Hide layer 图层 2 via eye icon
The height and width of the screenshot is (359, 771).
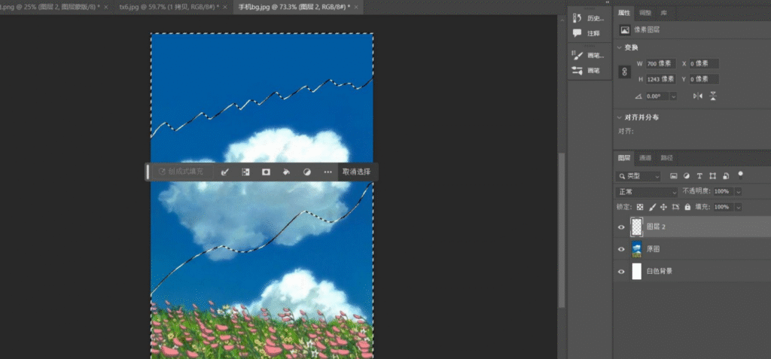tap(621, 227)
